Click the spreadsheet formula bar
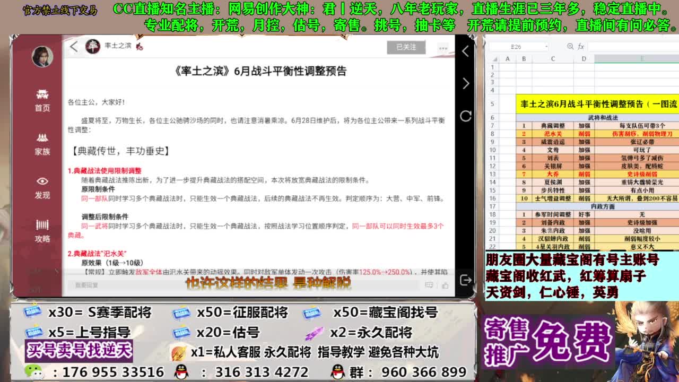Screen dimensions: 679x382 coord(632,47)
